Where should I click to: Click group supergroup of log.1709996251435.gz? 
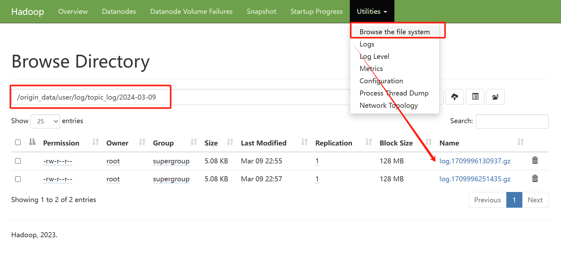[171, 179]
